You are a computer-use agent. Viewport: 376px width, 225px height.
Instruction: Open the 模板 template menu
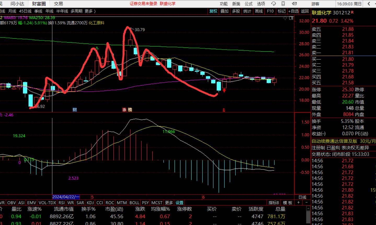pyautogui.click(x=287, y=203)
